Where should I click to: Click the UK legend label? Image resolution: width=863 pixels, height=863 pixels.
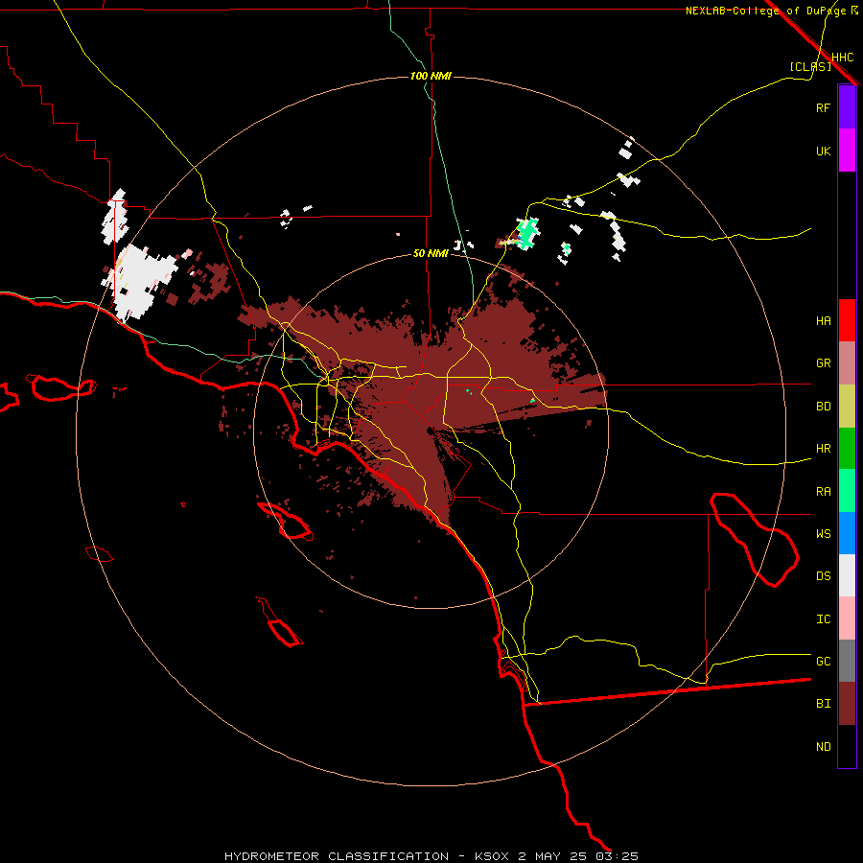click(823, 151)
